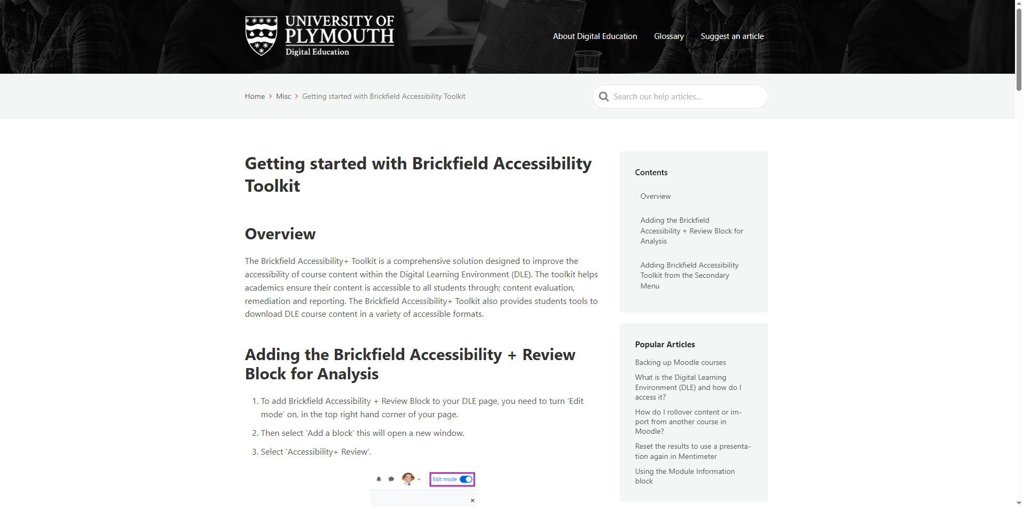
Task: Click the Popular Articles heading
Action: pos(665,345)
